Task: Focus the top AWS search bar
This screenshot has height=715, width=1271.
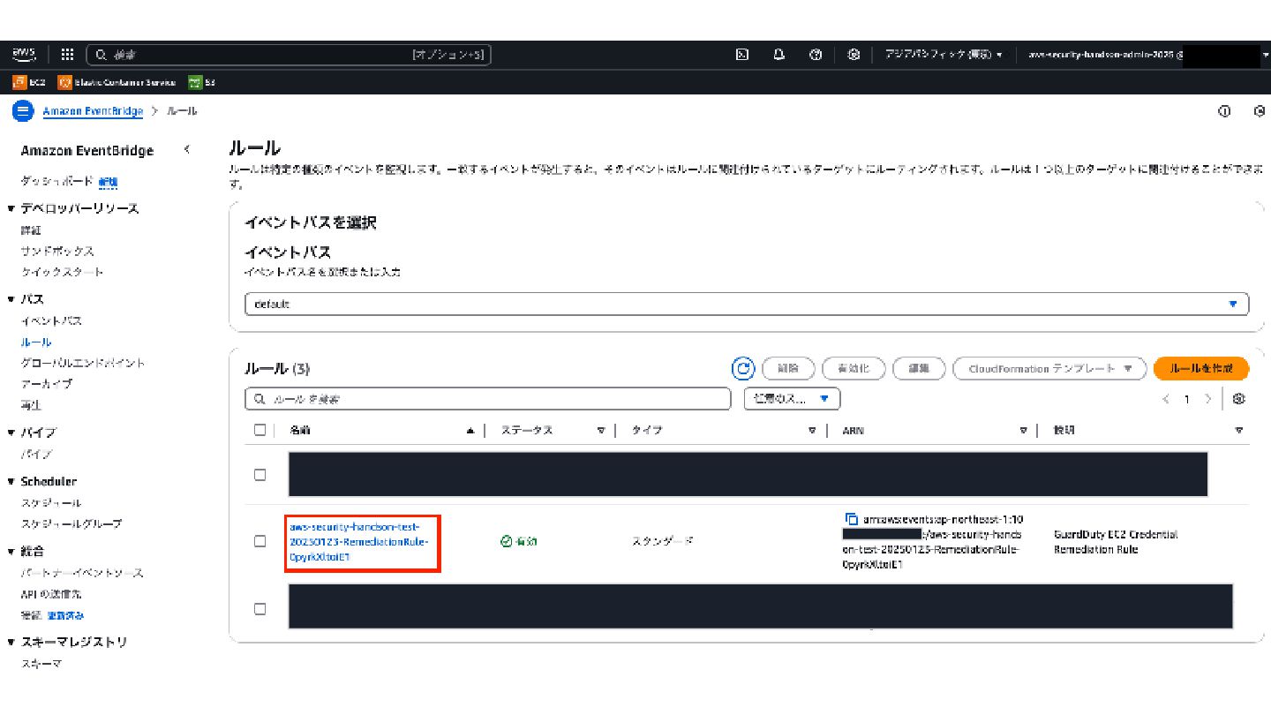Action: point(289,55)
